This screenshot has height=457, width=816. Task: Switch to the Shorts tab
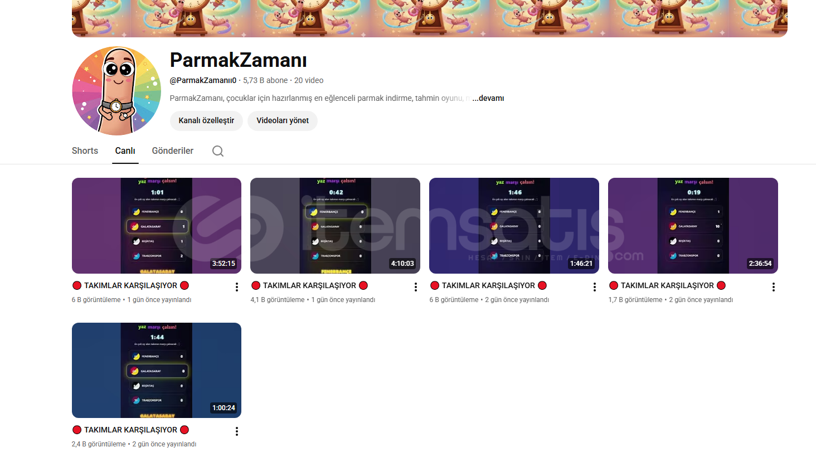[x=85, y=151]
